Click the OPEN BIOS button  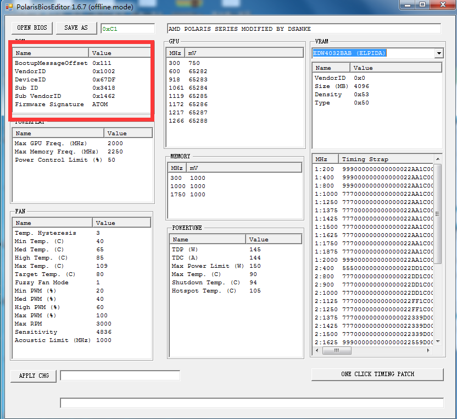[32, 28]
